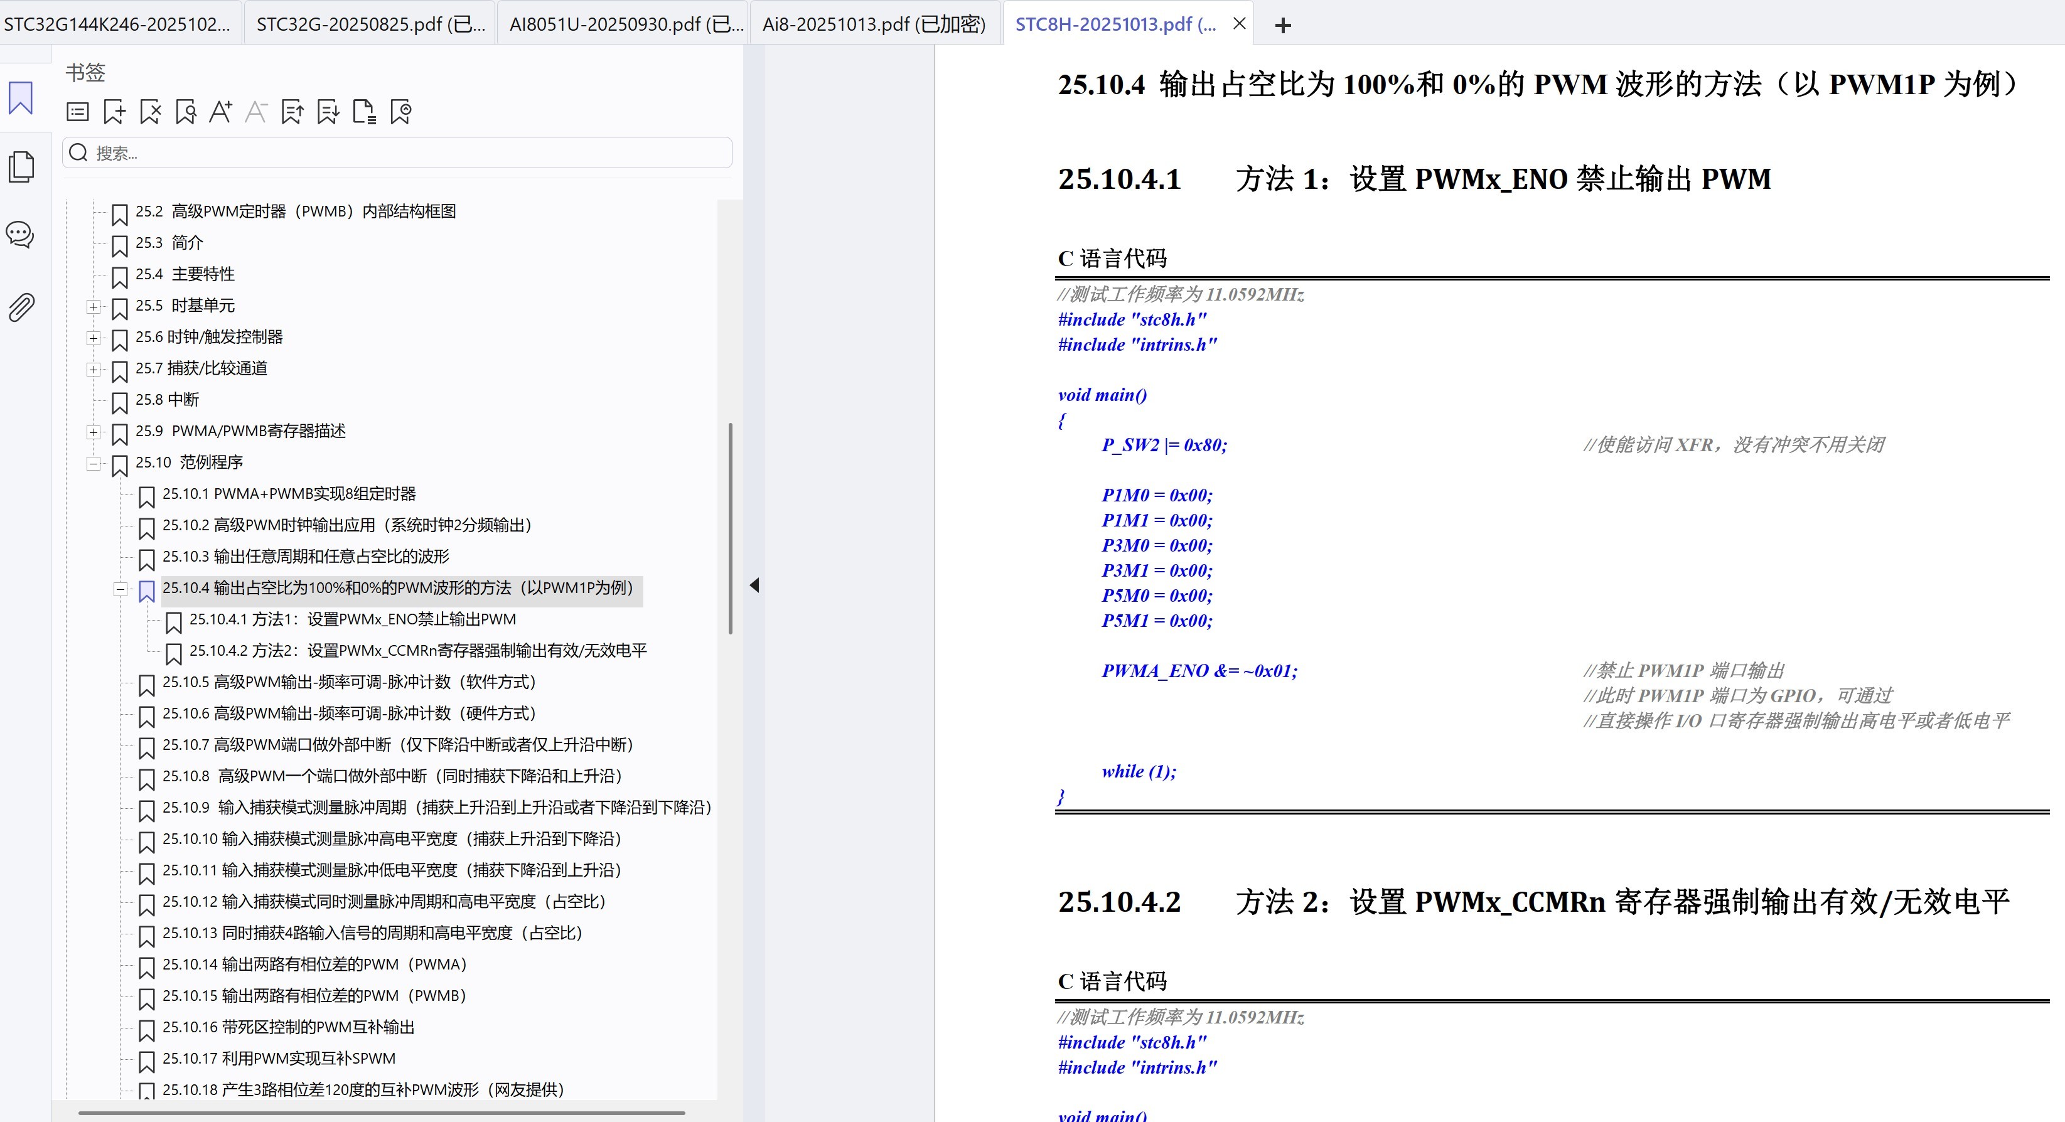2065x1122 pixels.
Task: Open the attachments panel
Action: tap(20, 307)
